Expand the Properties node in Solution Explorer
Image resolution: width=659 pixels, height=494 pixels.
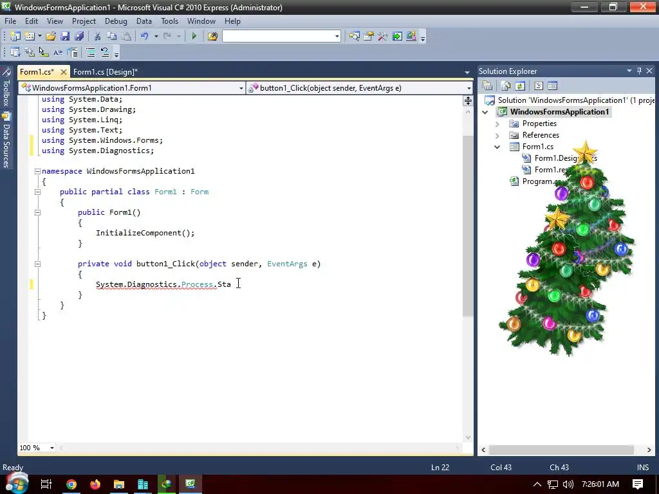(x=497, y=124)
